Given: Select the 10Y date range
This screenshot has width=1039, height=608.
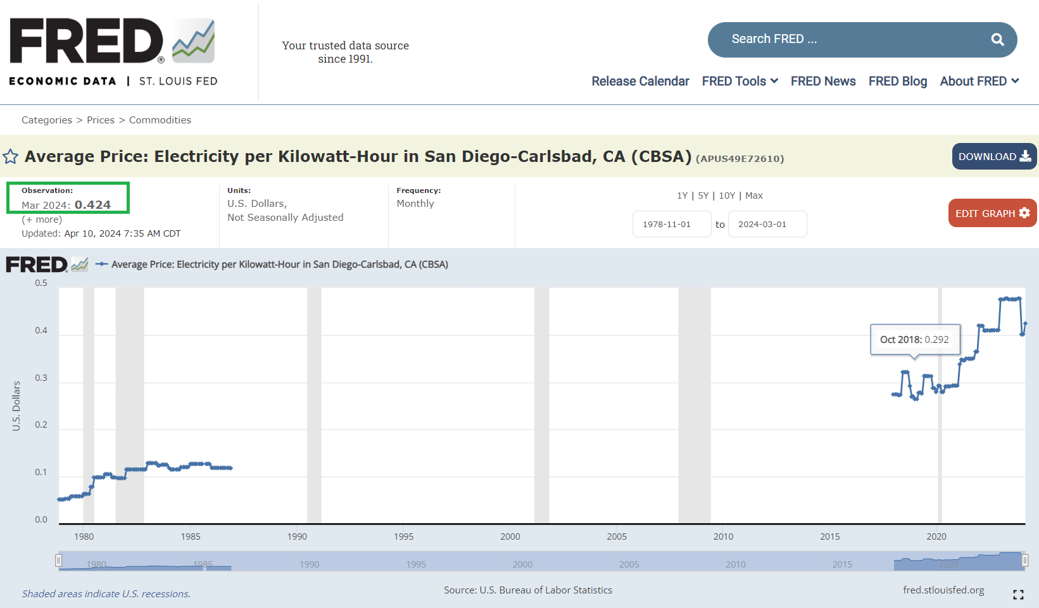Looking at the screenshot, I should (x=727, y=195).
